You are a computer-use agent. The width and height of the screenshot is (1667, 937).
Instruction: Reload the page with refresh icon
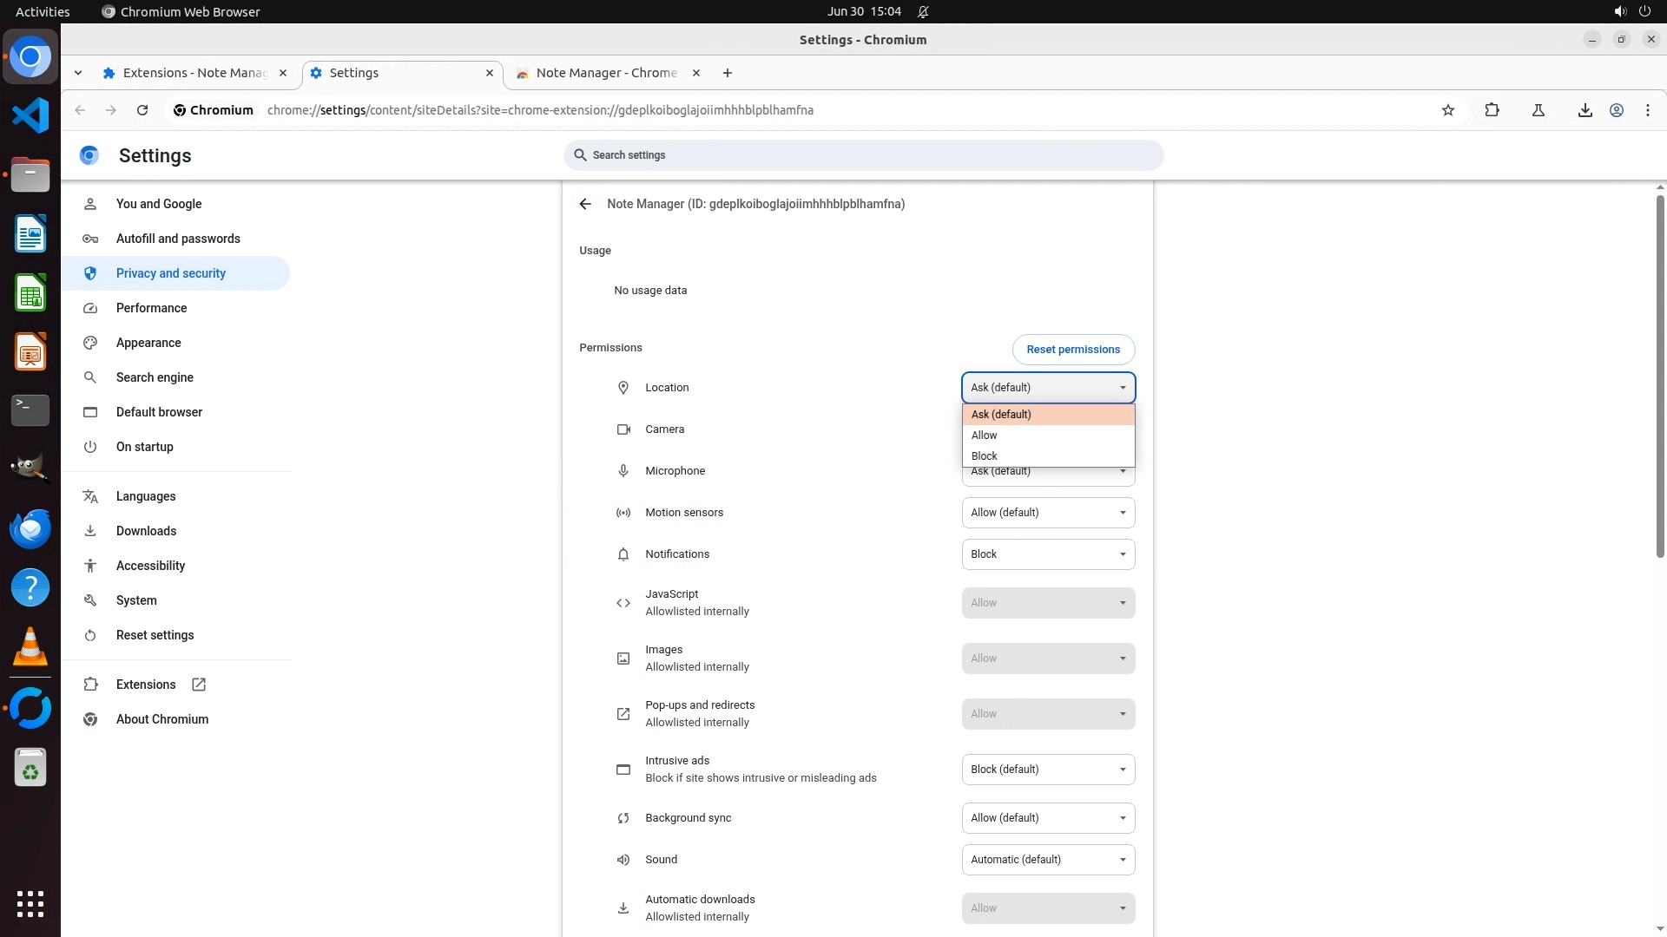[142, 110]
